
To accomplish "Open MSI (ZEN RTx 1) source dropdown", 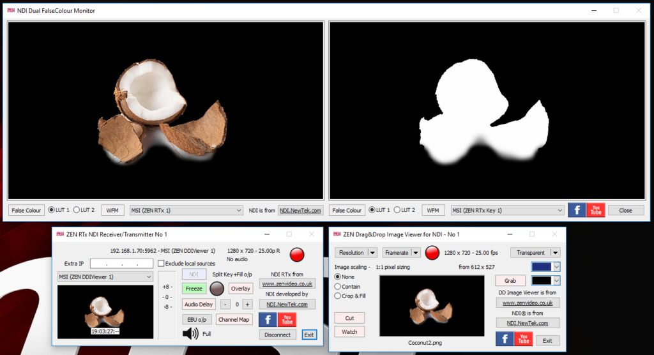I will [186, 210].
